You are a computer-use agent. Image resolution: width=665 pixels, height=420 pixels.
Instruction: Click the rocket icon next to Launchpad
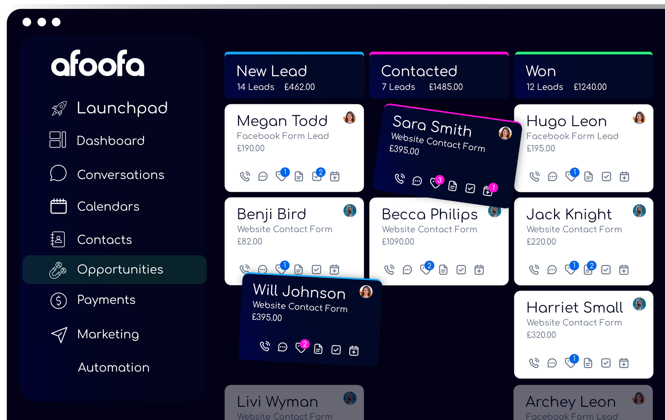click(x=59, y=108)
